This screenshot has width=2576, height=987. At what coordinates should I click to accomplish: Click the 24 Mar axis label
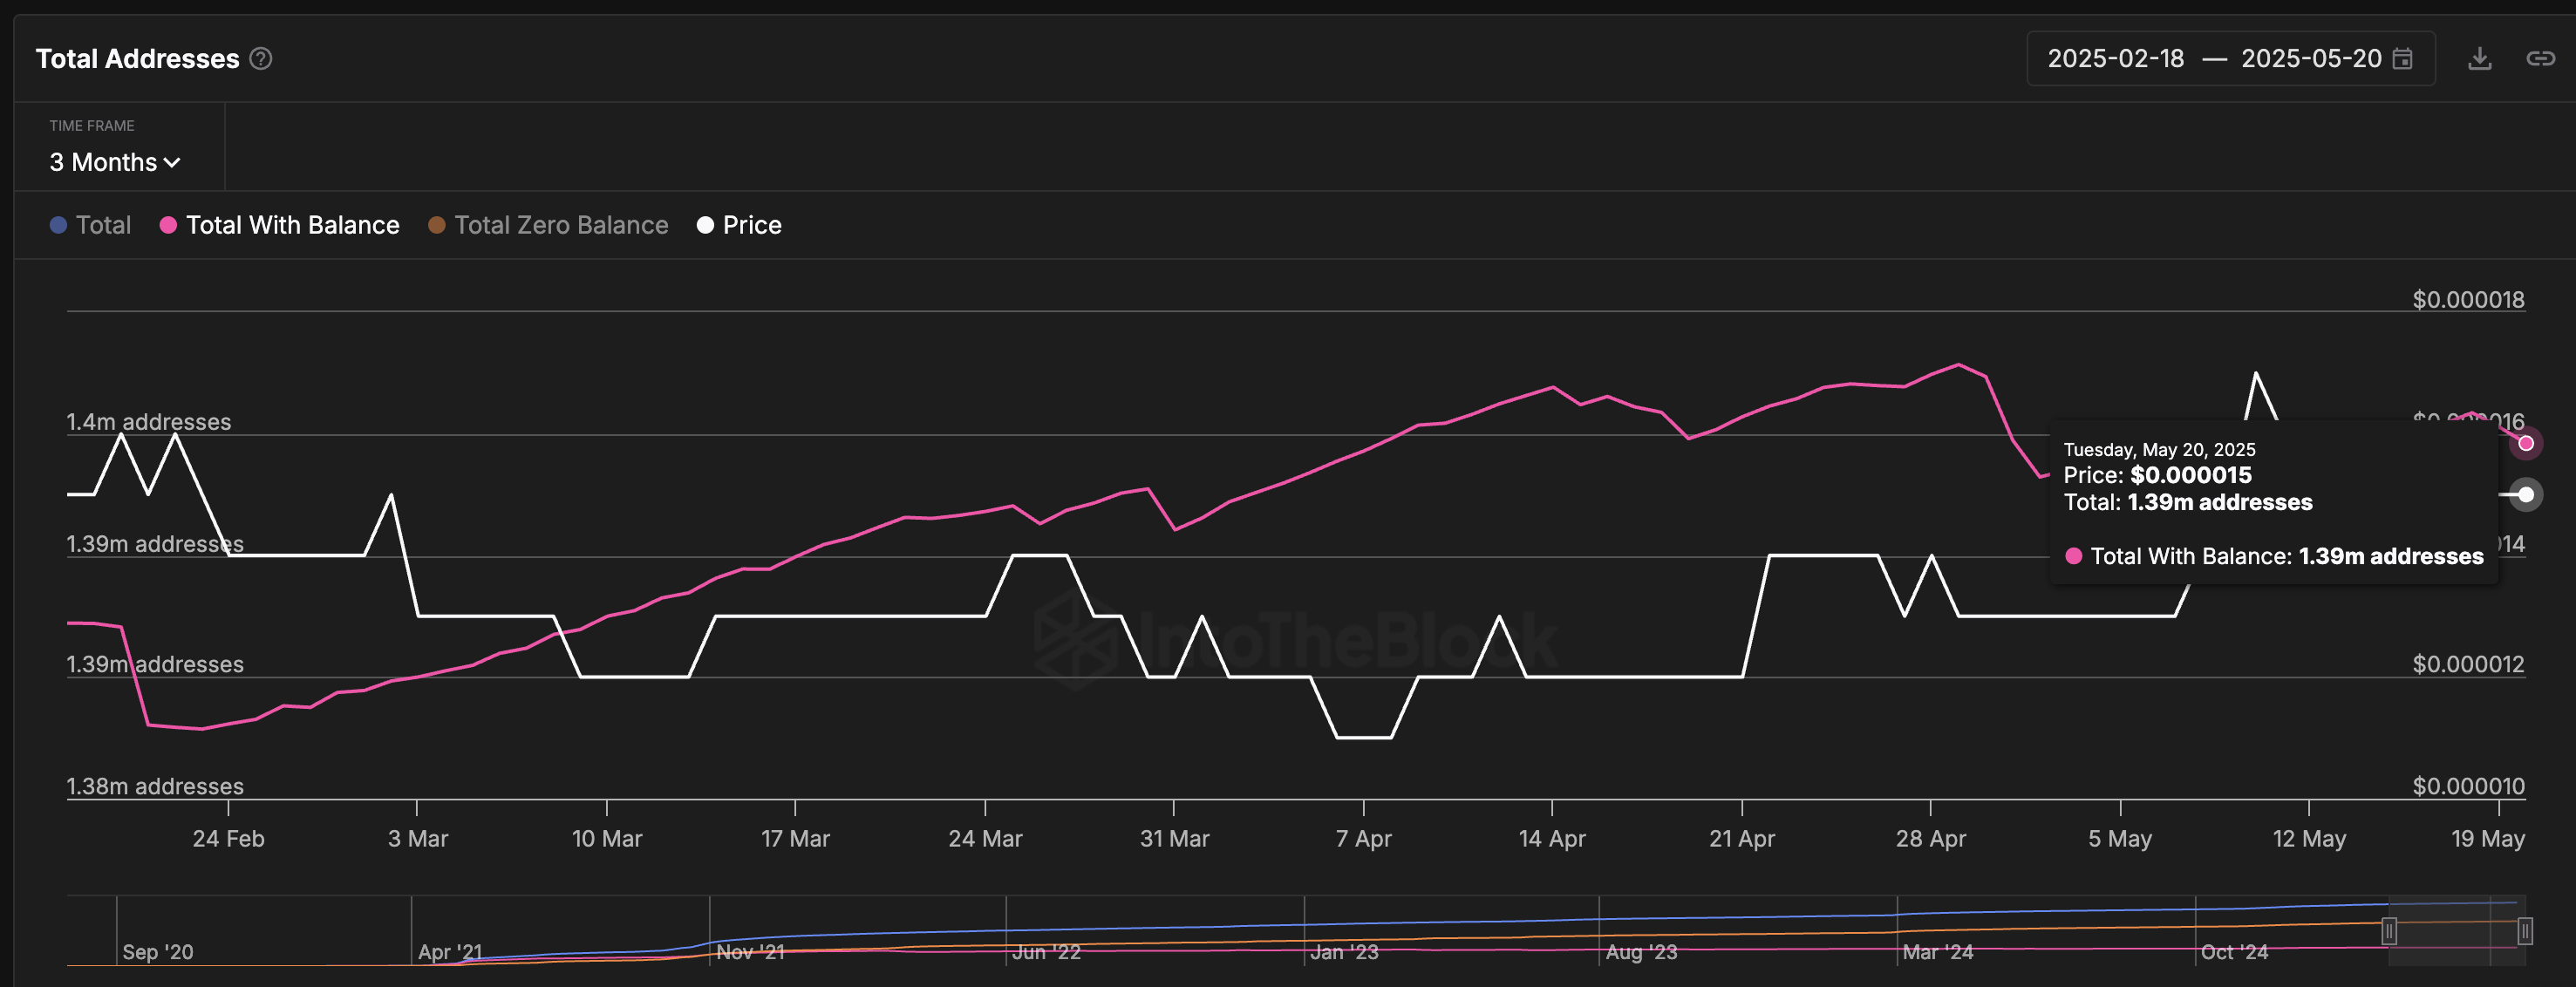[985, 838]
